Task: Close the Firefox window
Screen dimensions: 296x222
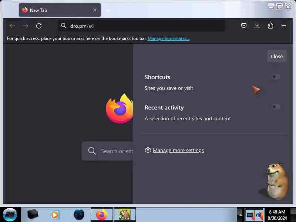Action: (x=288, y=7)
